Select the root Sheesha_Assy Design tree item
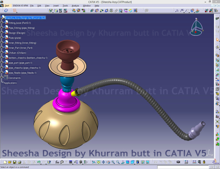Screen dimensions: 220x169 point(26,18)
